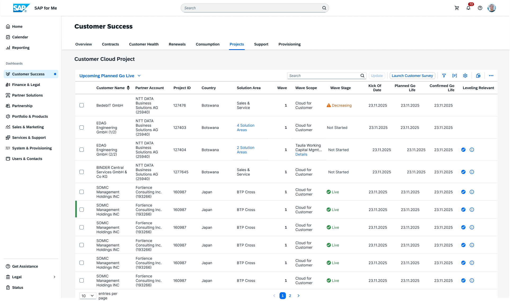Open the three-dot more options menu
The height and width of the screenshot is (302, 510).
491,76
